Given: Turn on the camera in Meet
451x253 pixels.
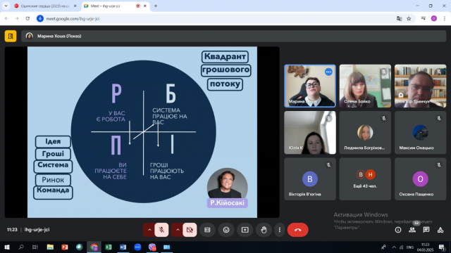Looking at the screenshot, I should pos(190,230).
